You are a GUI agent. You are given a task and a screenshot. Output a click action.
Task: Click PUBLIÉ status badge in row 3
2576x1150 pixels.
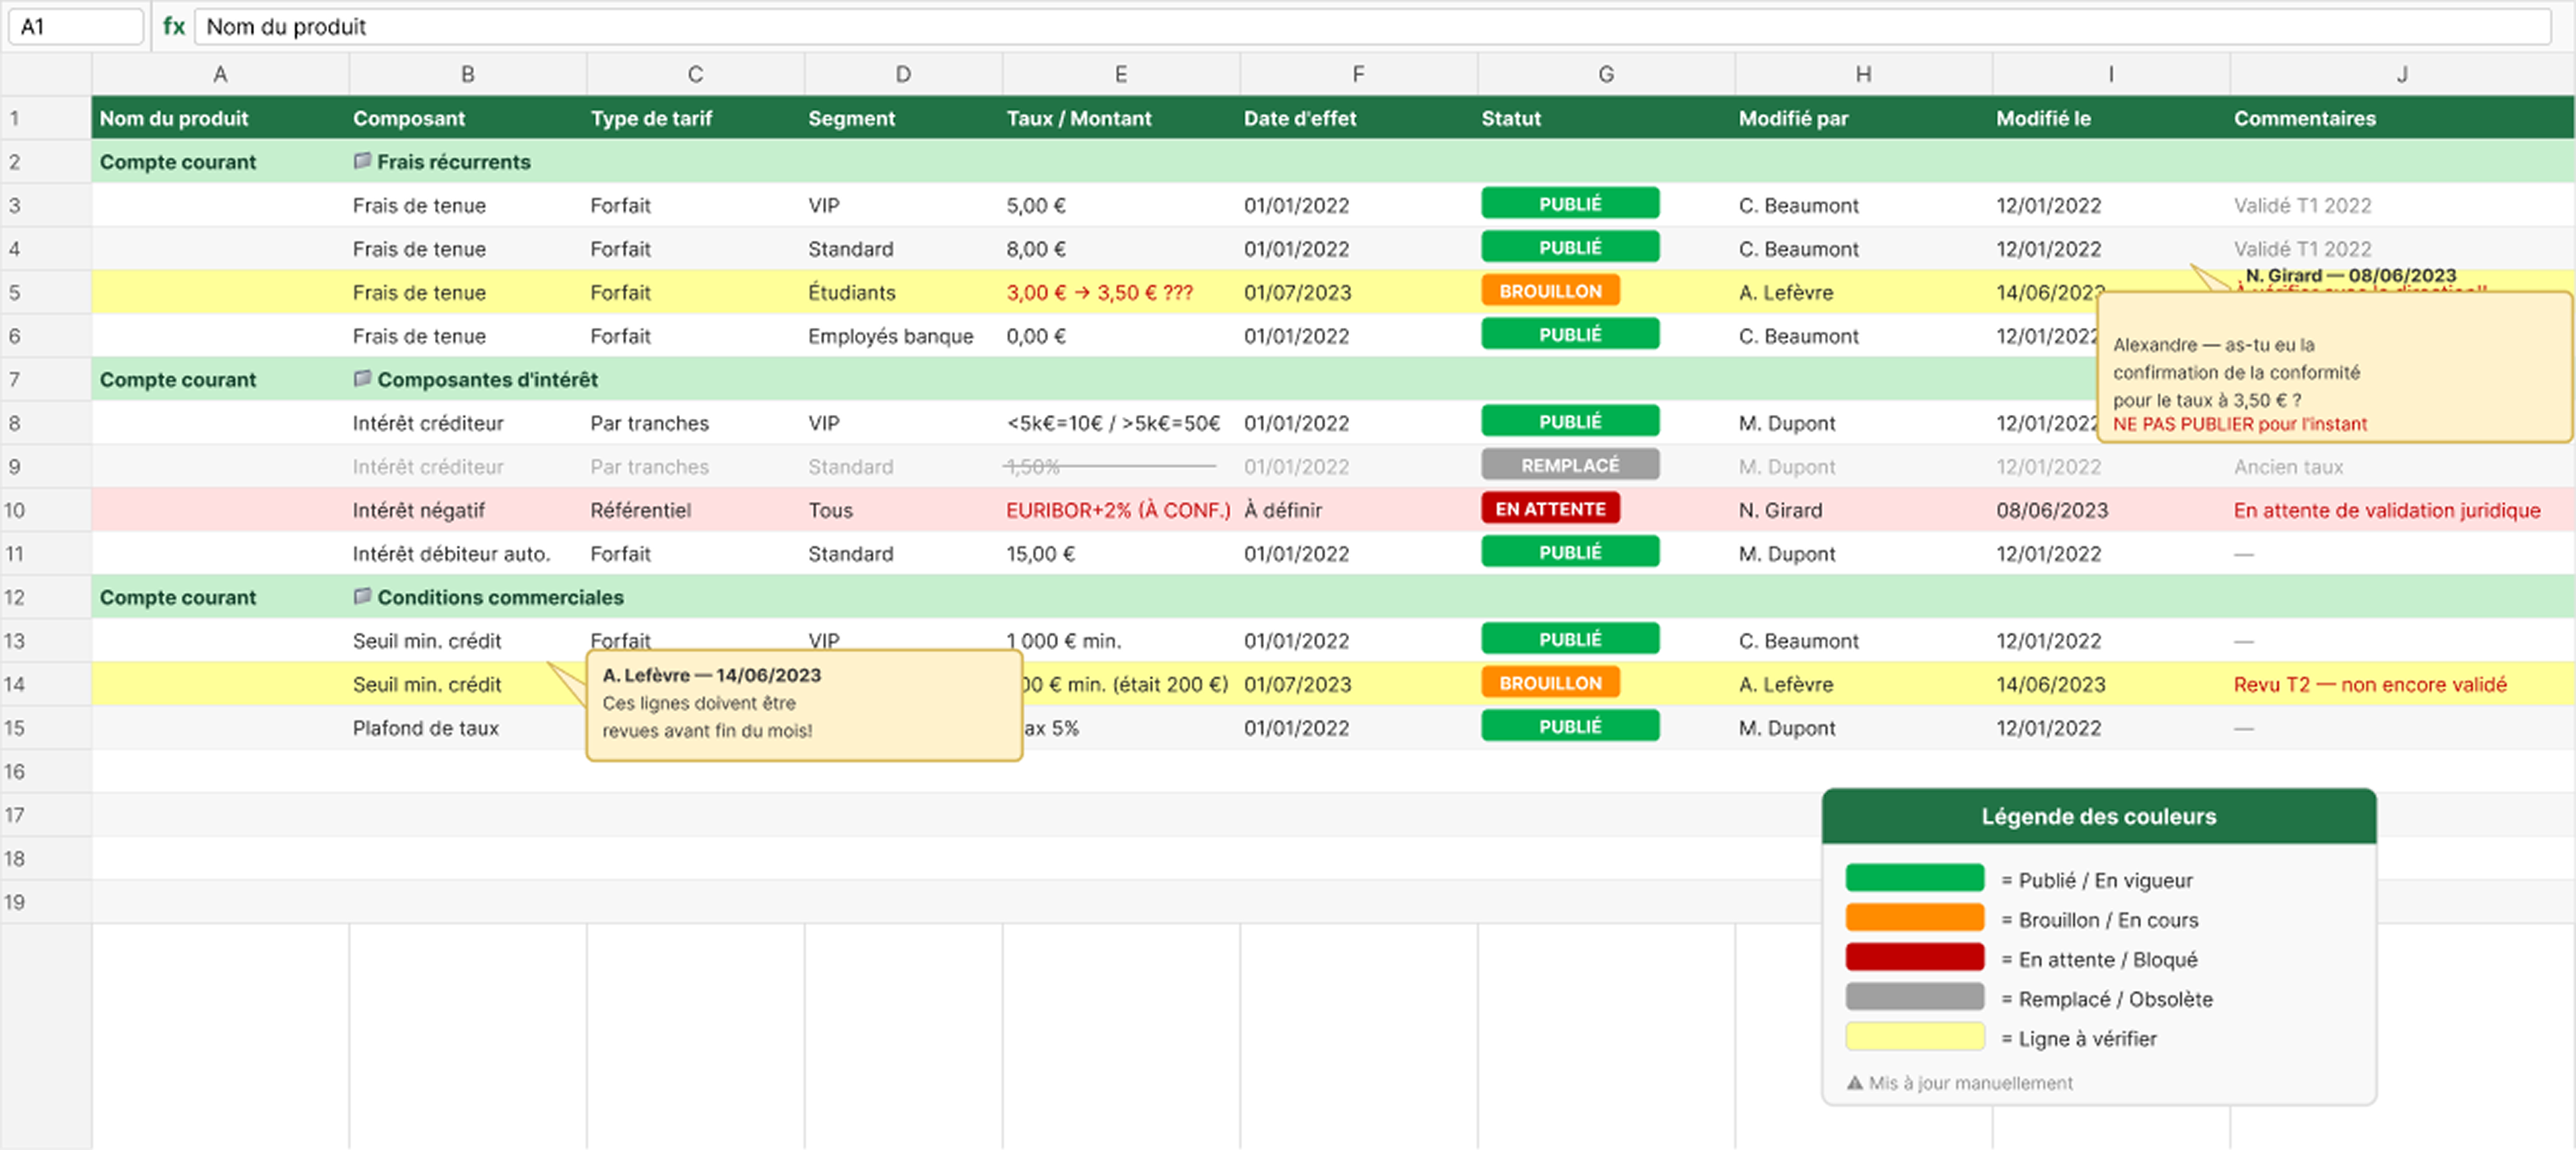1570,204
